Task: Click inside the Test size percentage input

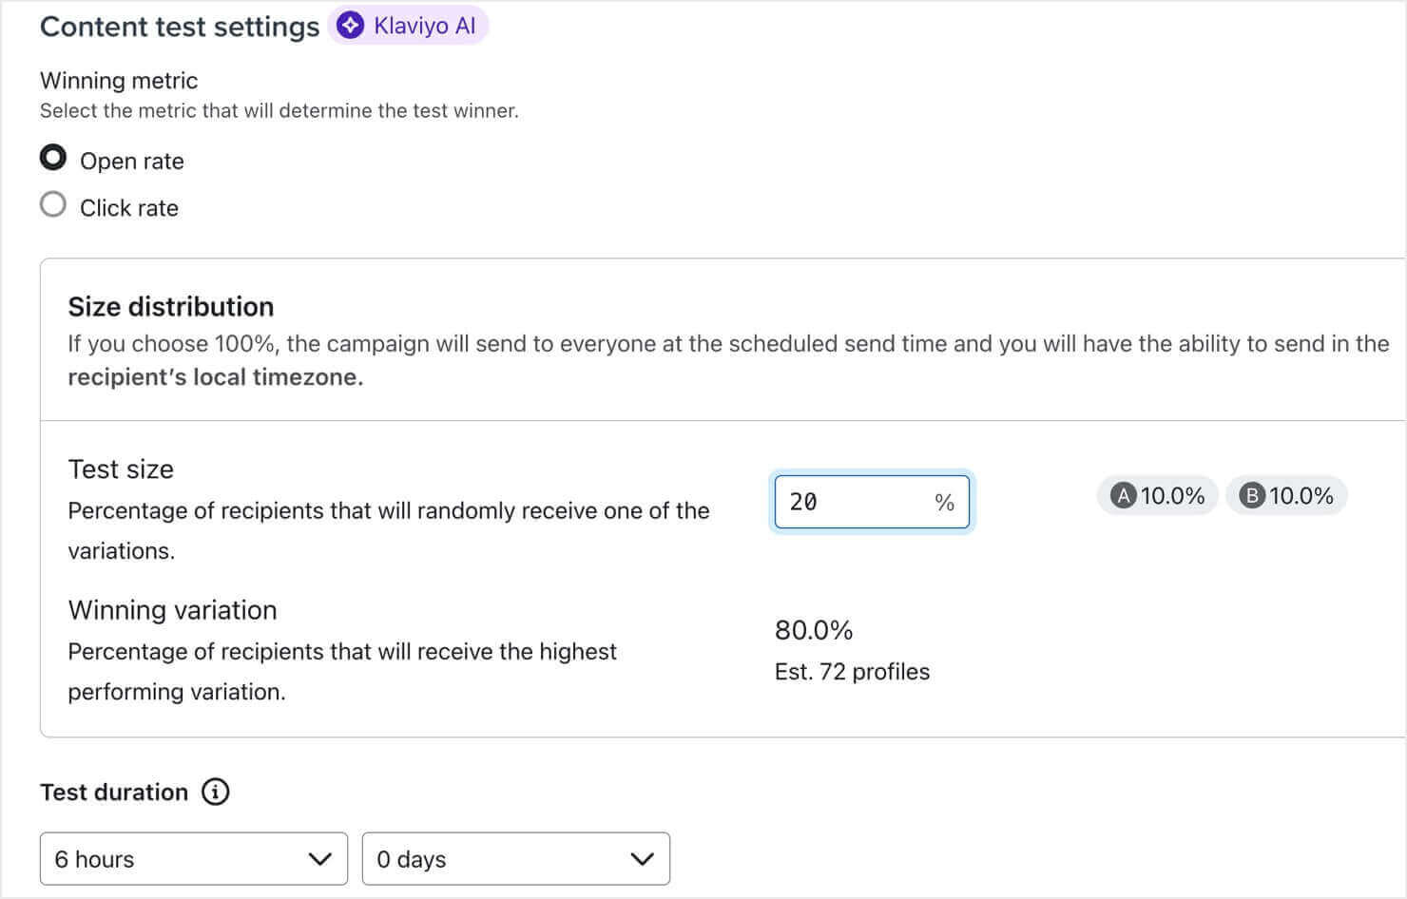Action: pyautogui.click(x=856, y=502)
